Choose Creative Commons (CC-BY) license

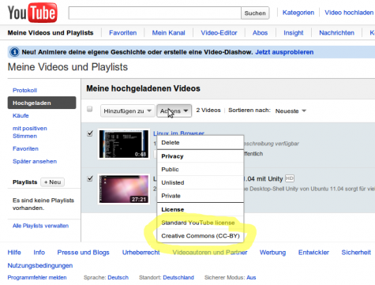201,236
